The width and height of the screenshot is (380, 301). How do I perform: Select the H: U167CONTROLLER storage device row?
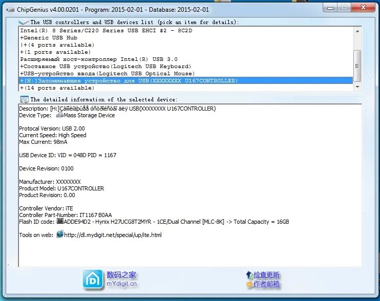[x=186, y=81]
